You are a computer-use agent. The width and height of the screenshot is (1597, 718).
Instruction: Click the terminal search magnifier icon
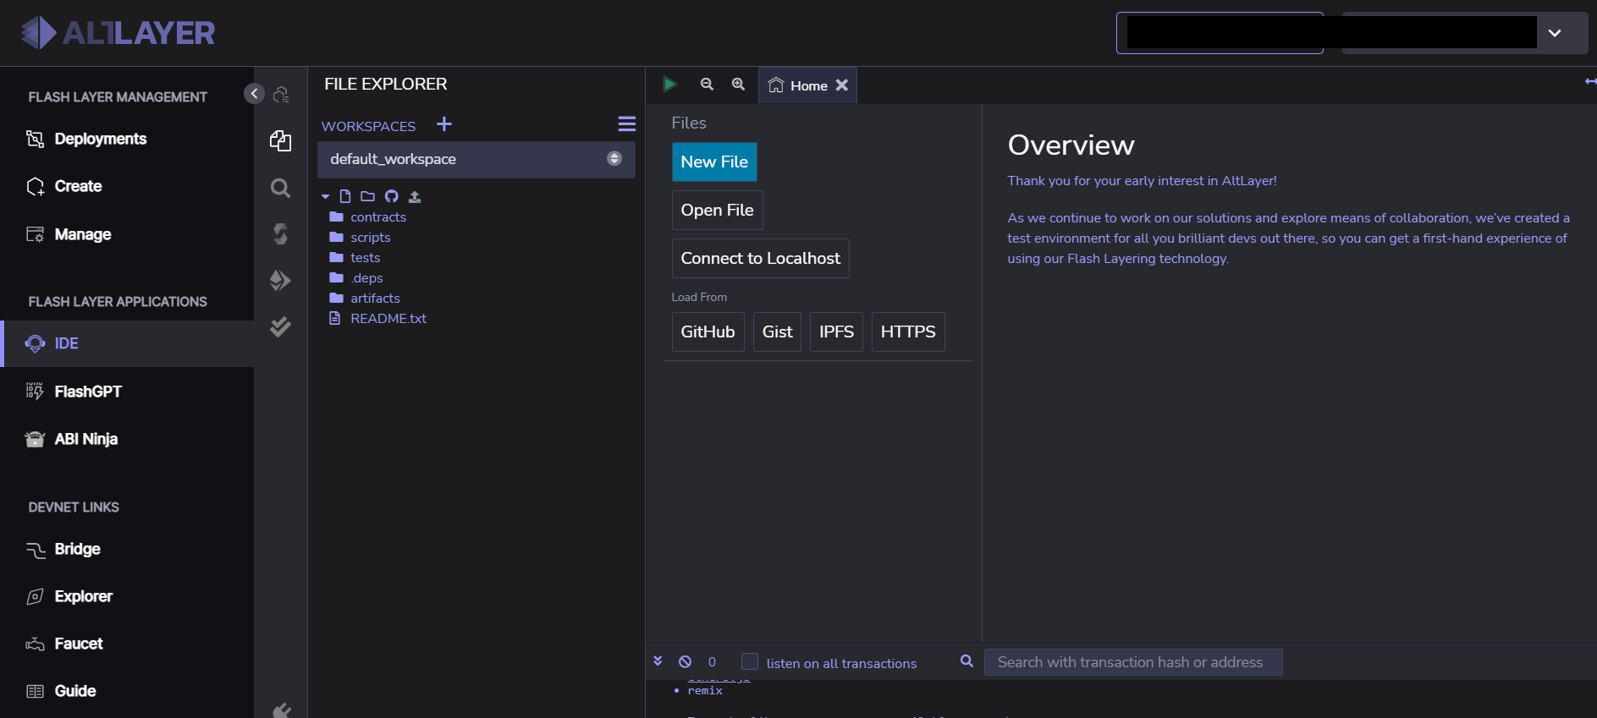(x=966, y=661)
